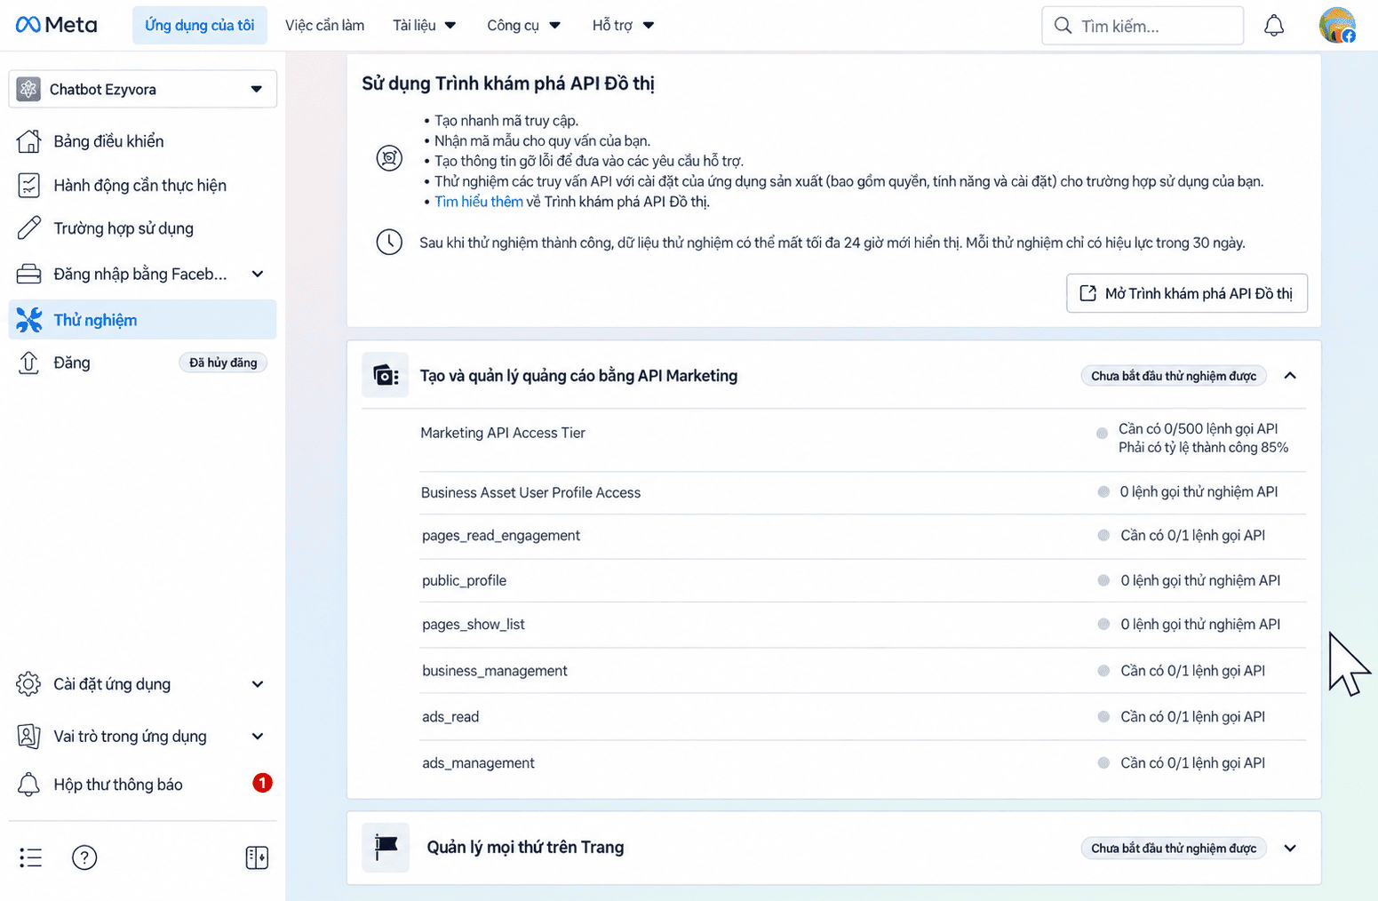1378x901 pixels.
Task: Click the Quản lý mọi thứ trên Trang flag icon
Action: (386, 848)
